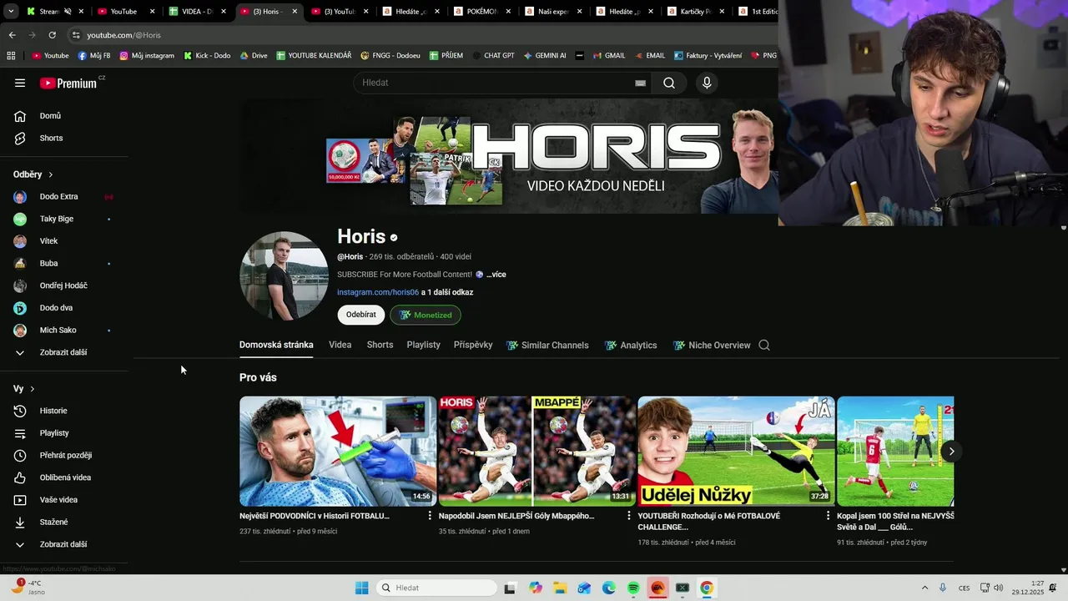Open Chrome from the taskbar
This screenshot has width=1068, height=601.
(707, 588)
